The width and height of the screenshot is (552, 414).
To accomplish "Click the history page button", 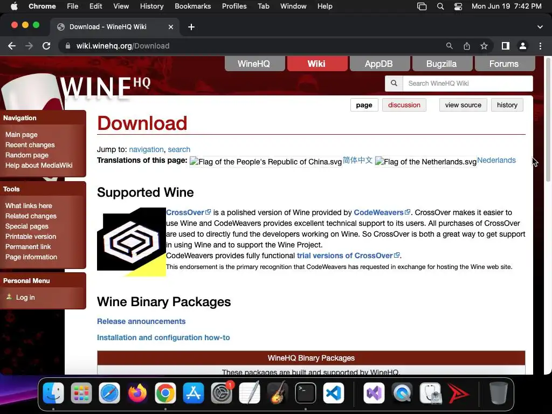I will 507,105.
